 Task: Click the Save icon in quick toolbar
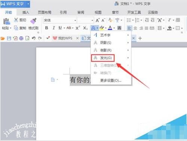(9, 38)
